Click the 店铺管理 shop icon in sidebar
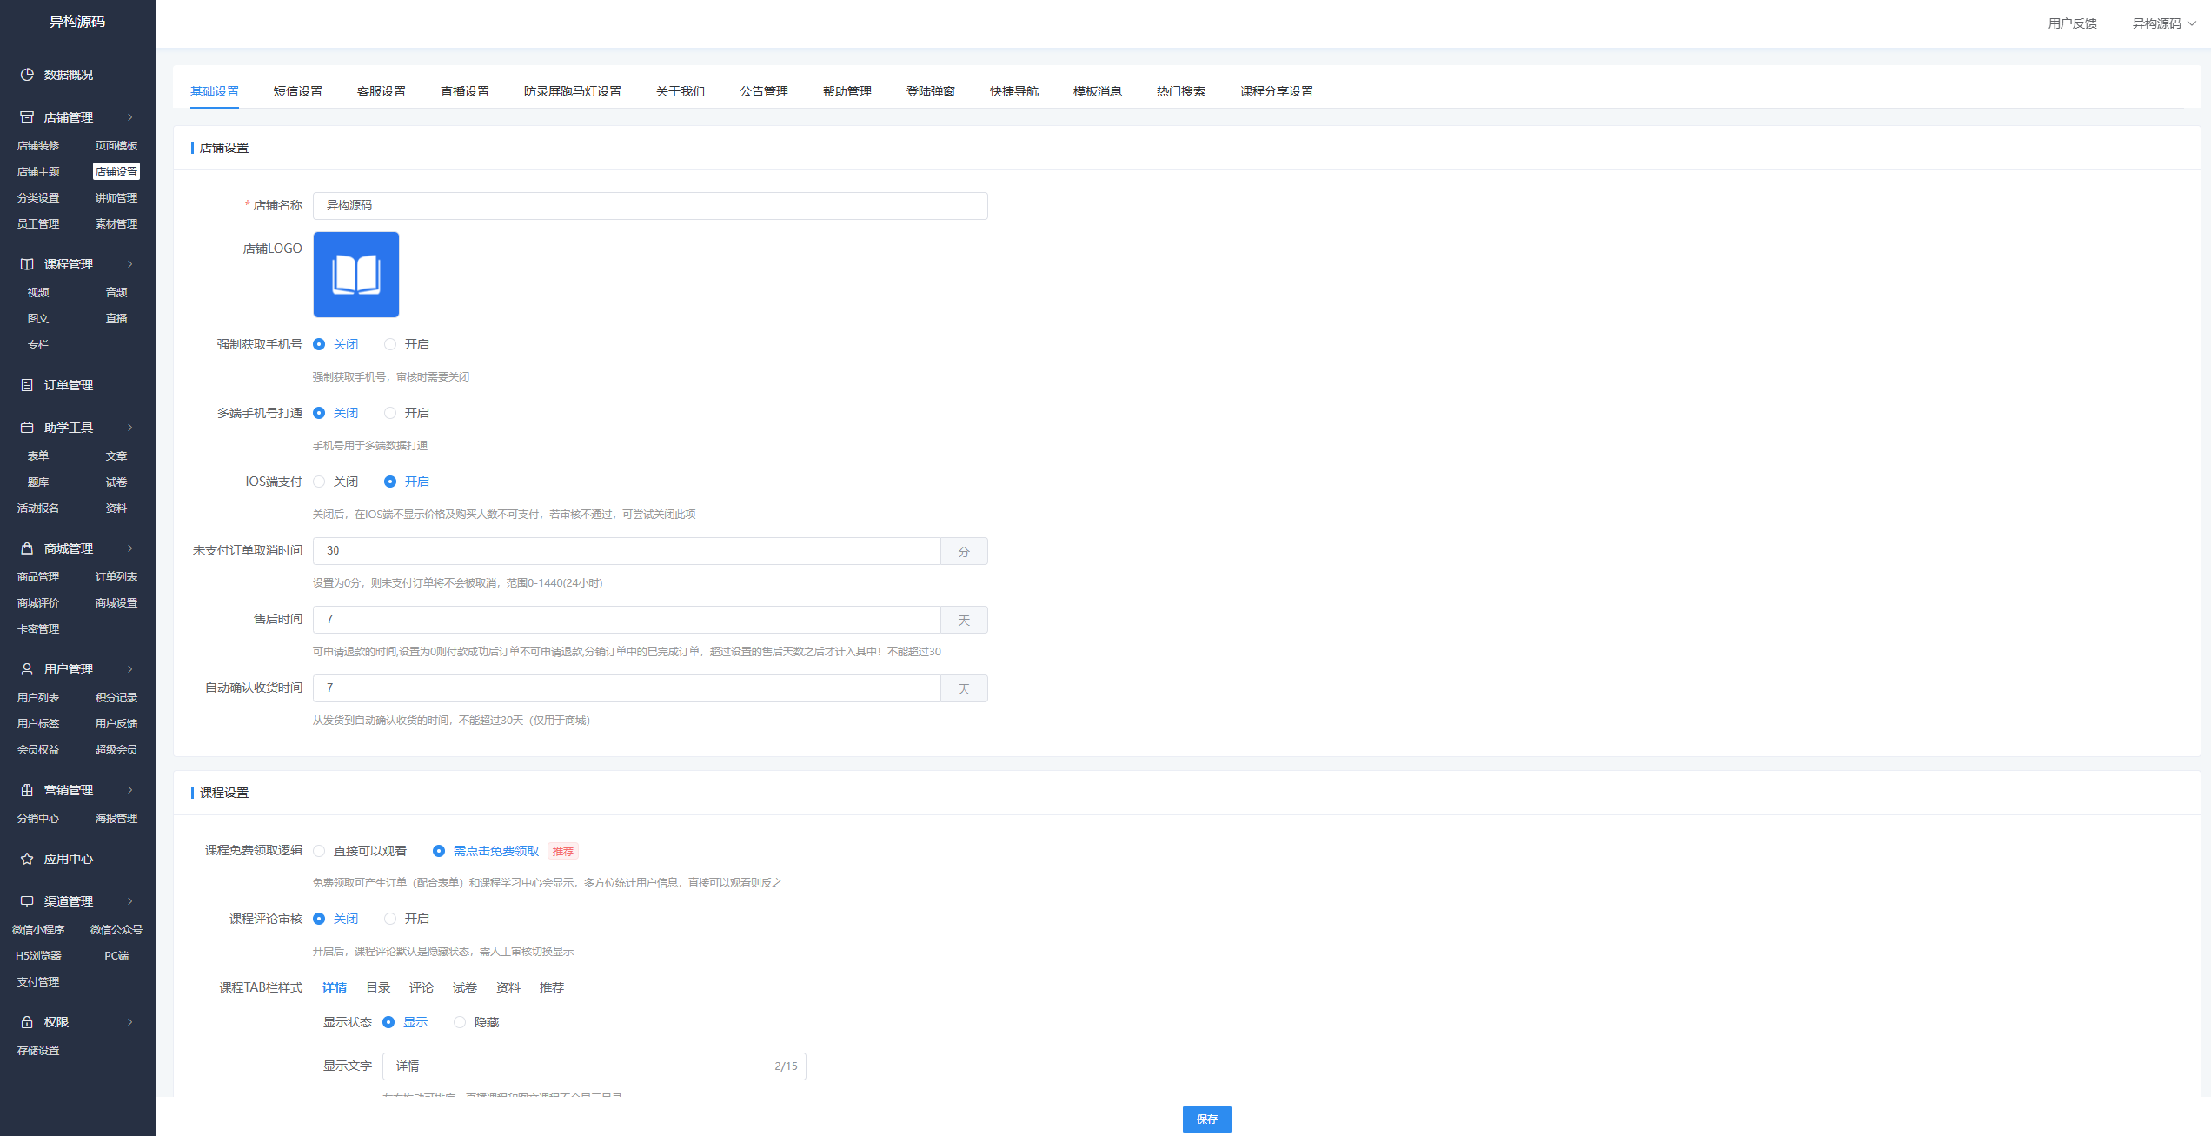This screenshot has height=1136, width=2211. [27, 117]
